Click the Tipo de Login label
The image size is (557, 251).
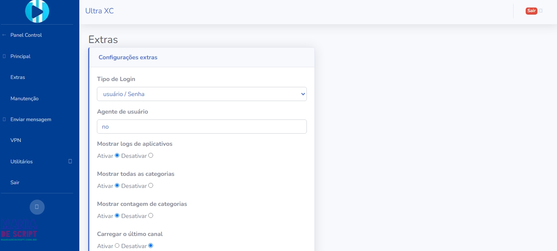point(116,79)
